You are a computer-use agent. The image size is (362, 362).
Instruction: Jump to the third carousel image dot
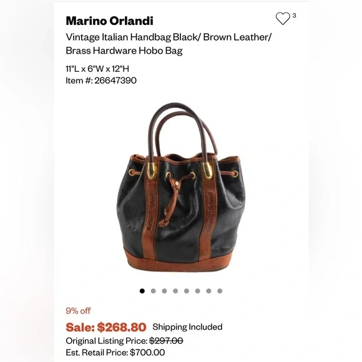pyautogui.click(x=164, y=291)
